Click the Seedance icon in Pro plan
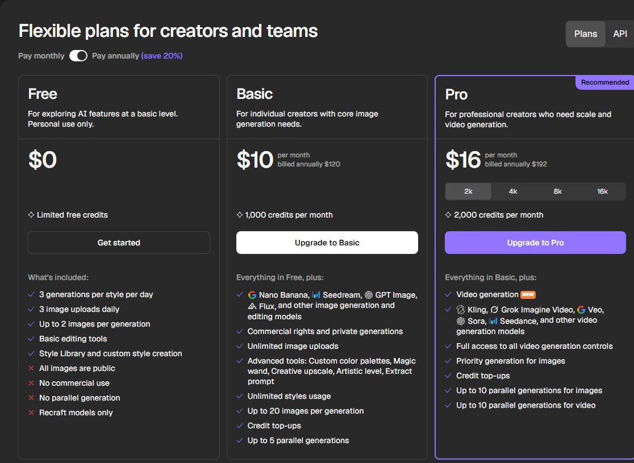 click(x=493, y=321)
